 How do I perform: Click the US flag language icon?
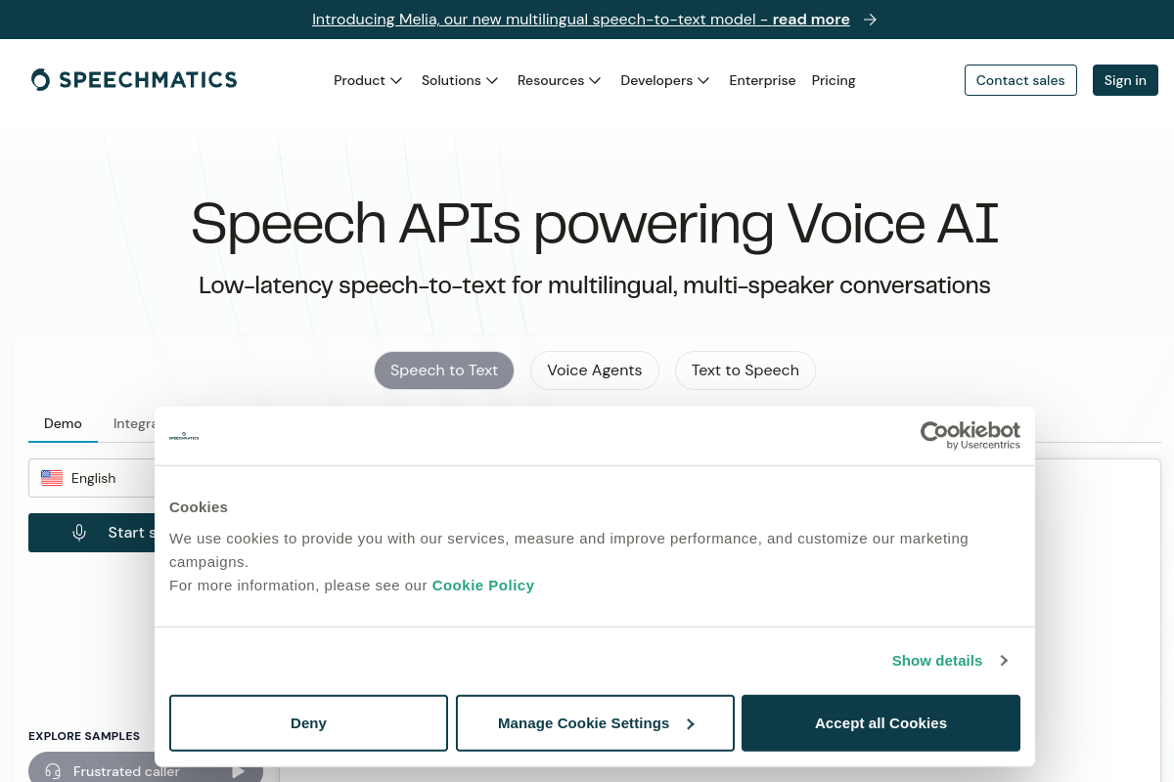click(x=52, y=478)
